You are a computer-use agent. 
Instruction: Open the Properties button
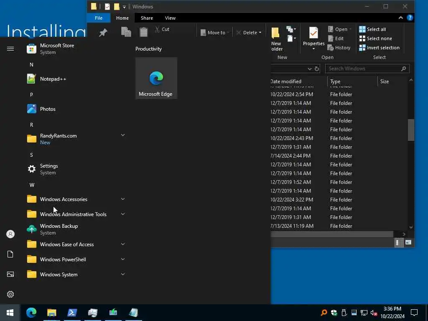313,38
